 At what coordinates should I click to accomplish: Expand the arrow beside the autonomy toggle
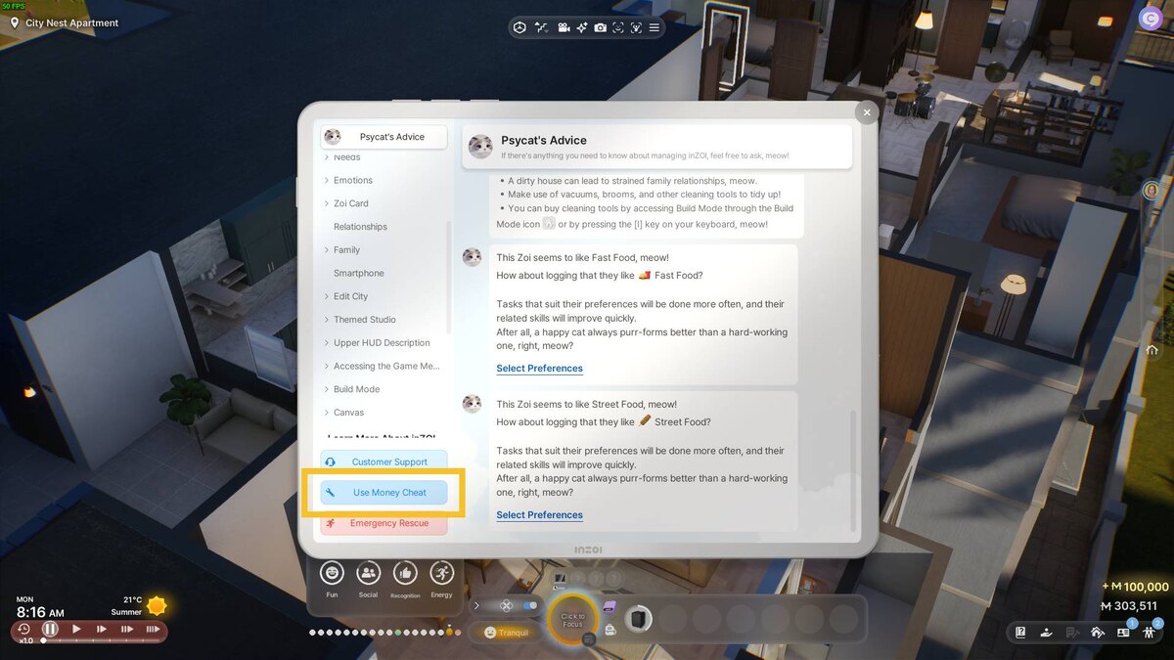coord(476,606)
